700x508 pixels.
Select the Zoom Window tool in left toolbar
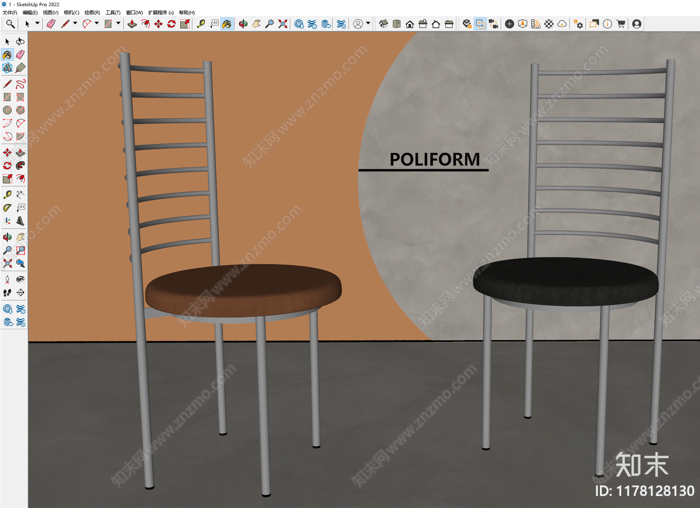pos(21,250)
